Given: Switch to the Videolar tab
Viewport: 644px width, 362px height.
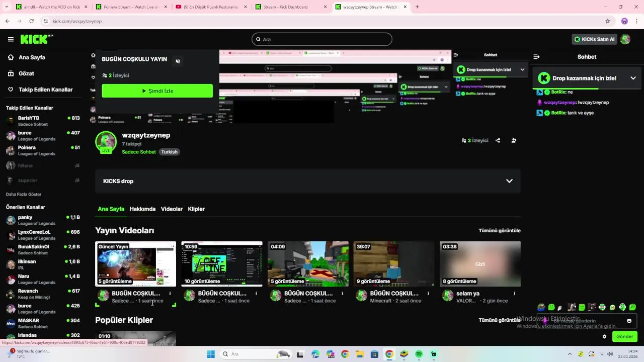Looking at the screenshot, I should click(172, 209).
